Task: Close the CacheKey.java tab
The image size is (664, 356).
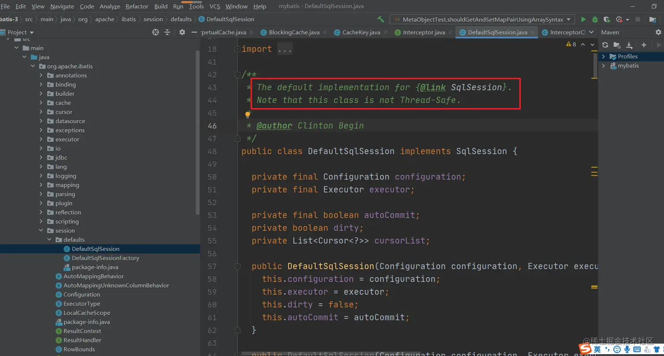Action: (x=385, y=32)
